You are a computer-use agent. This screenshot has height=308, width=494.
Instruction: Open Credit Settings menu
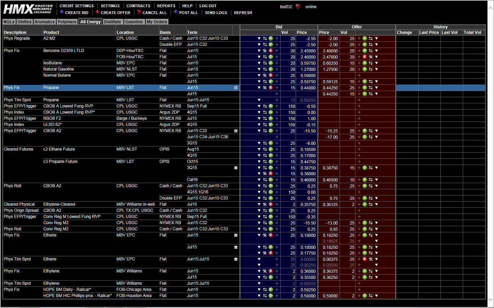coord(77,6)
